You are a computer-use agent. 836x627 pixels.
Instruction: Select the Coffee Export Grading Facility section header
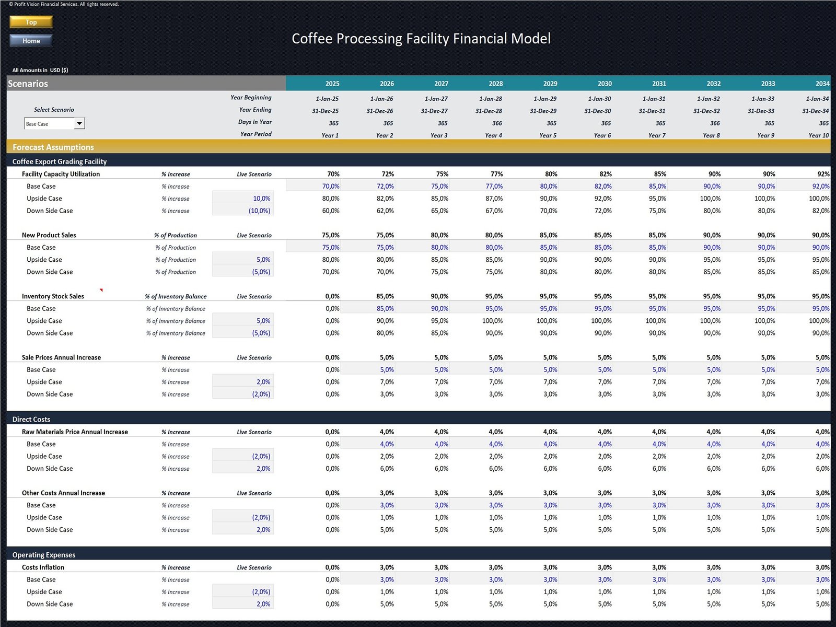click(60, 161)
